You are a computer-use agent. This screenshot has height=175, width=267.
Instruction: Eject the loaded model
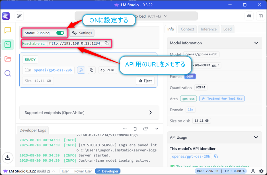coord(145,81)
